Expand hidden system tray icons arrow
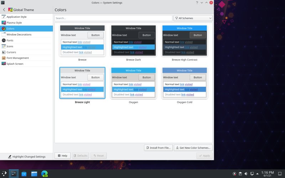 [x=258, y=174]
